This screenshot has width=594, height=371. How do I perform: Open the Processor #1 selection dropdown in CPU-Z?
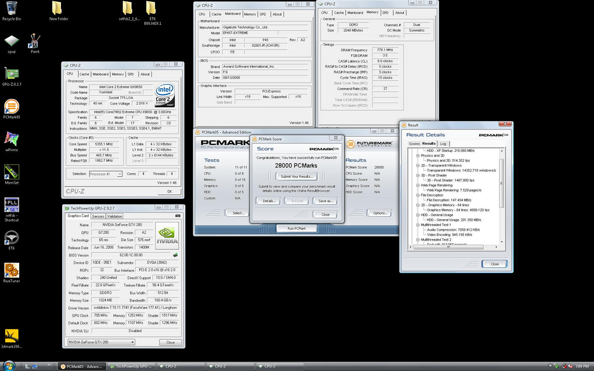coord(106,174)
